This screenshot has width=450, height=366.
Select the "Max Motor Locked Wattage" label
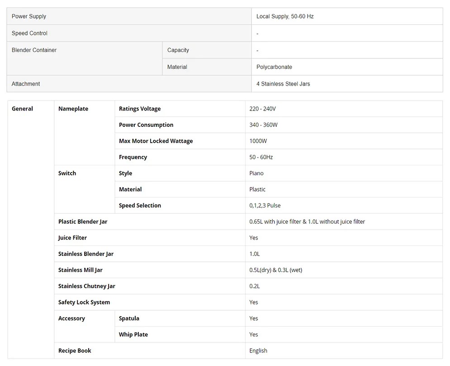click(156, 141)
